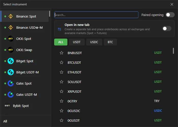The image size is (178, 127).
Task: Select the ALL filter tab
Action: click(x=61, y=42)
